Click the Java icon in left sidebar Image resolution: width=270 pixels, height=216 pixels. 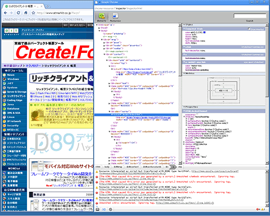(x=4, y=105)
